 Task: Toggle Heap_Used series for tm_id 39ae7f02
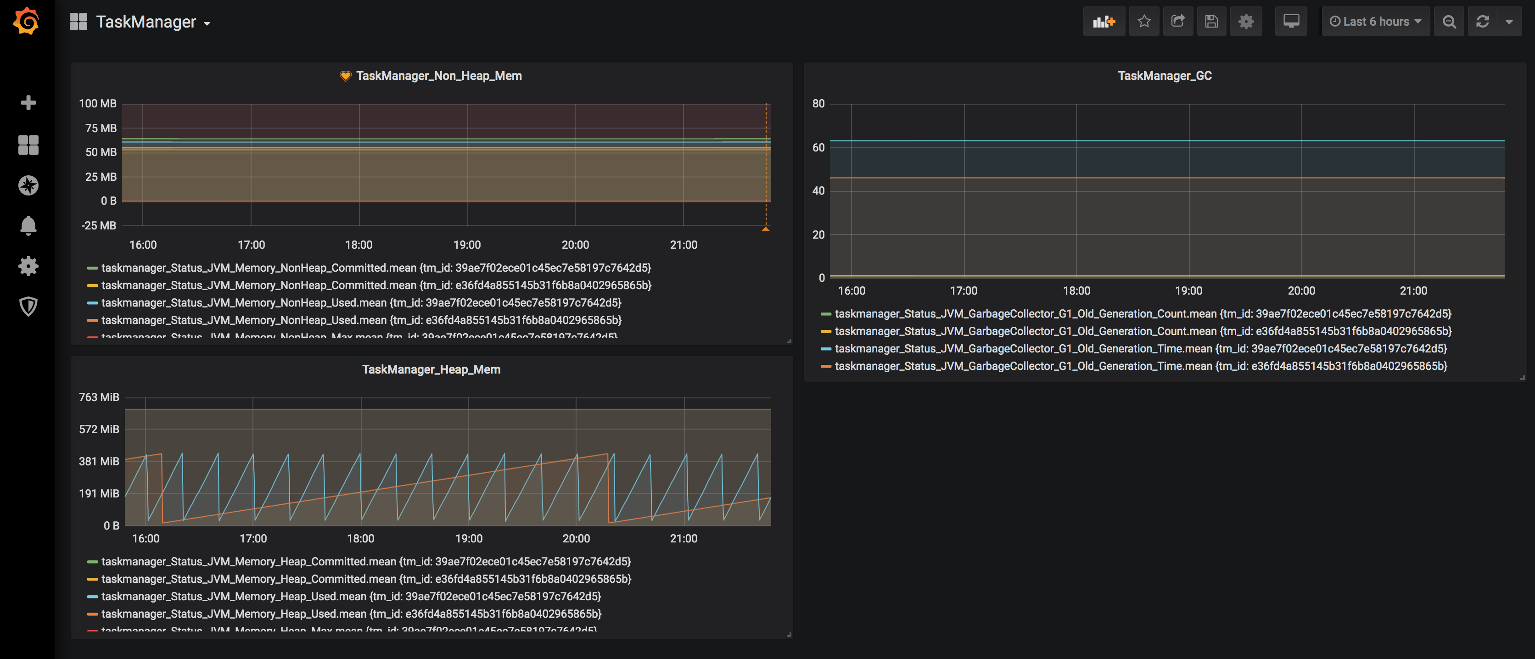click(x=351, y=596)
